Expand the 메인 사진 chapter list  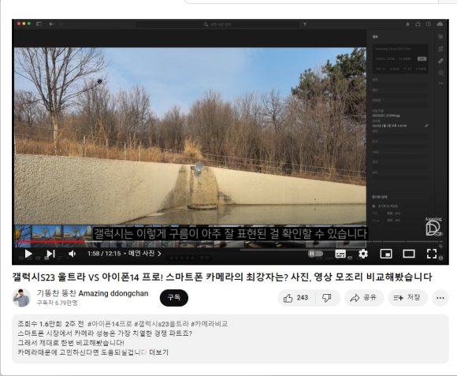click(x=144, y=254)
